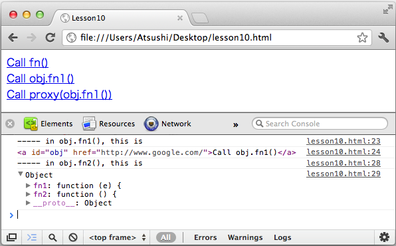Click the search magnifier in status bar
The height and width of the screenshot is (246, 396).
(x=52, y=237)
